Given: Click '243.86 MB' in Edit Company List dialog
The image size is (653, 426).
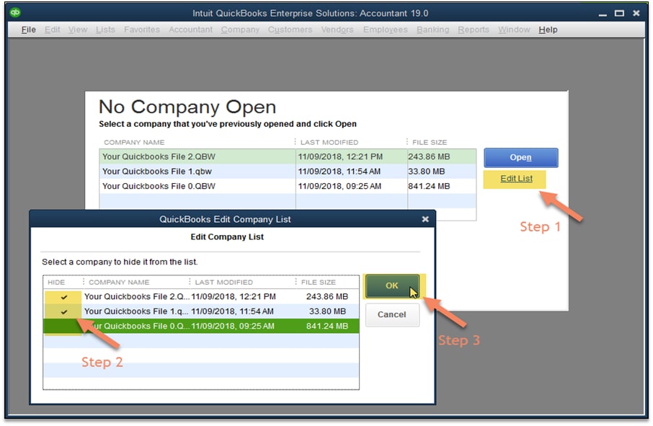Looking at the screenshot, I should click(x=327, y=297).
